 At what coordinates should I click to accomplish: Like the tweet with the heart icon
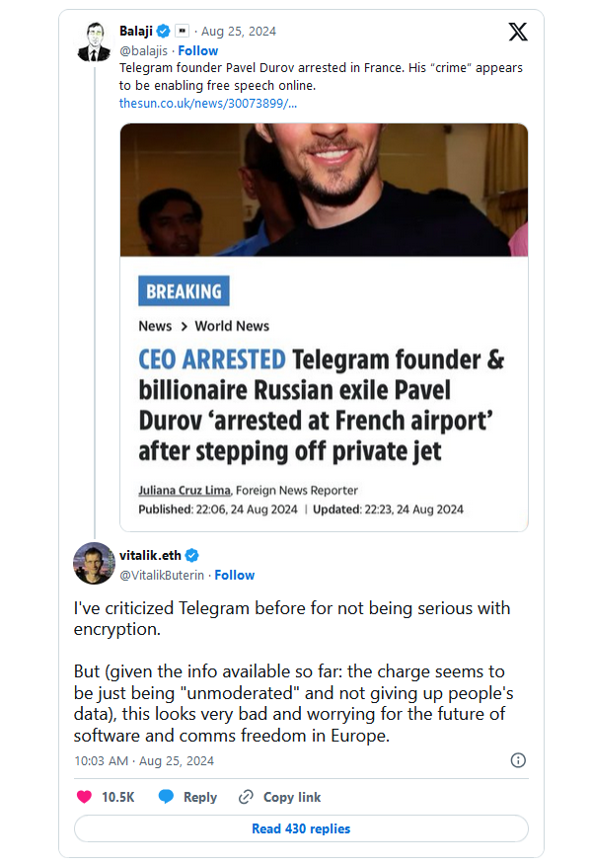[x=83, y=797]
